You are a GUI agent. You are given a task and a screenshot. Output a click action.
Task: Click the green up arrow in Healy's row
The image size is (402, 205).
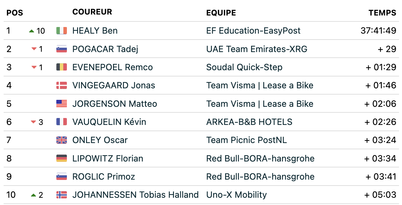[x=32, y=31]
